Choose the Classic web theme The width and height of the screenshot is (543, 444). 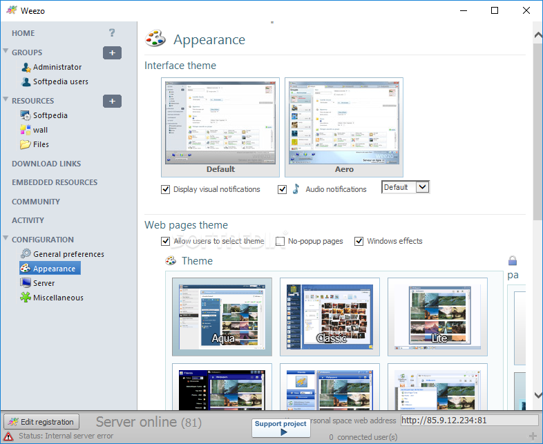pyautogui.click(x=330, y=317)
